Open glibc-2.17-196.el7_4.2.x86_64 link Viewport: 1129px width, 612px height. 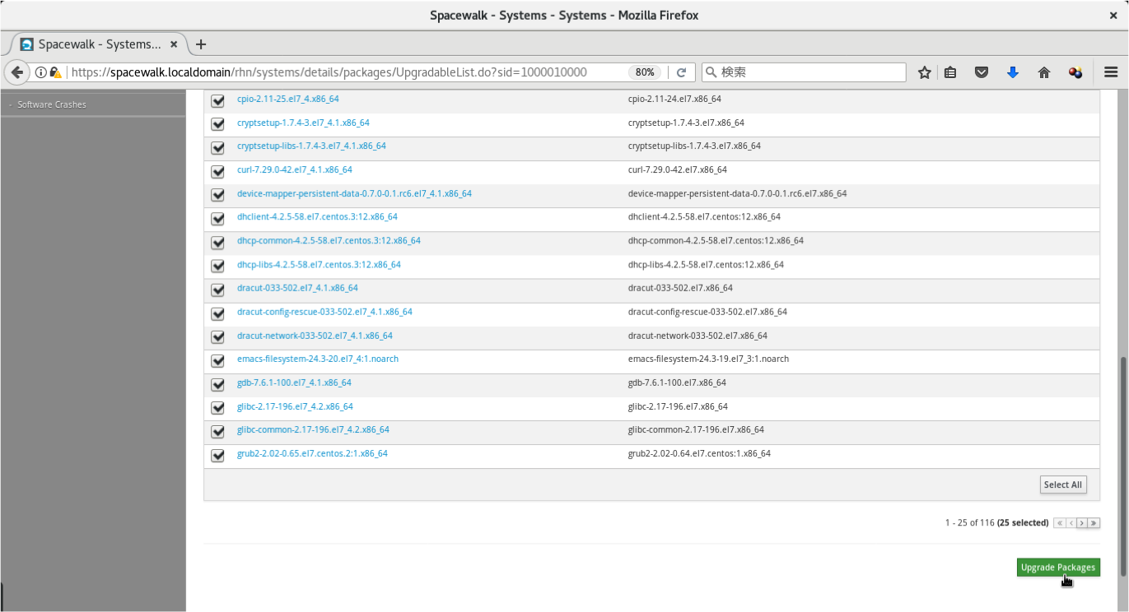coord(295,406)
